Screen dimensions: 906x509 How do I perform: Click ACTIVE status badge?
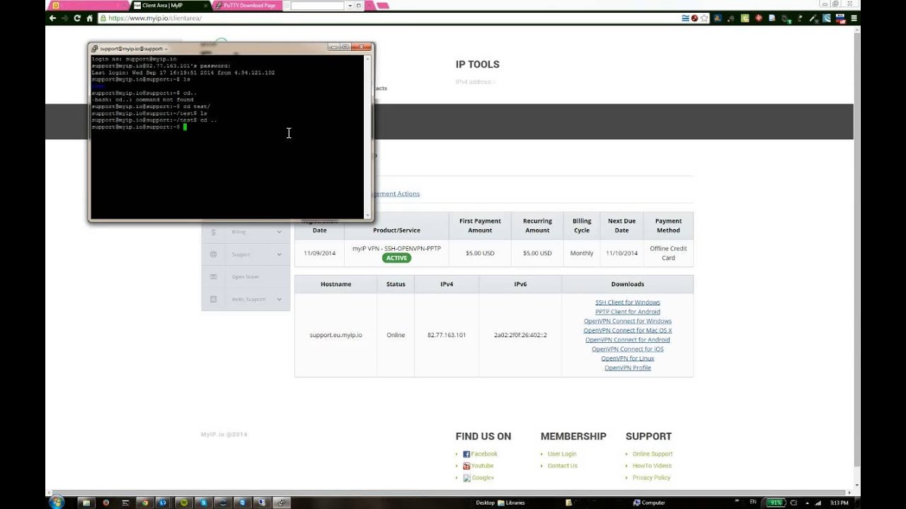396,258
